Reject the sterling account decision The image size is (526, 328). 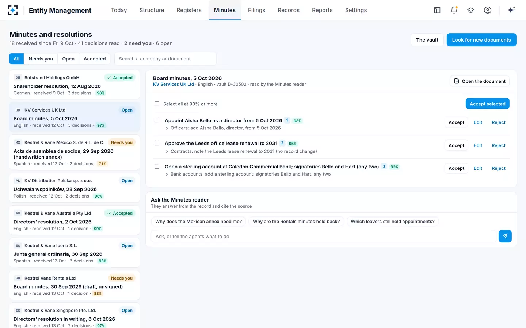pyautogui.click(x=499, y=168)
